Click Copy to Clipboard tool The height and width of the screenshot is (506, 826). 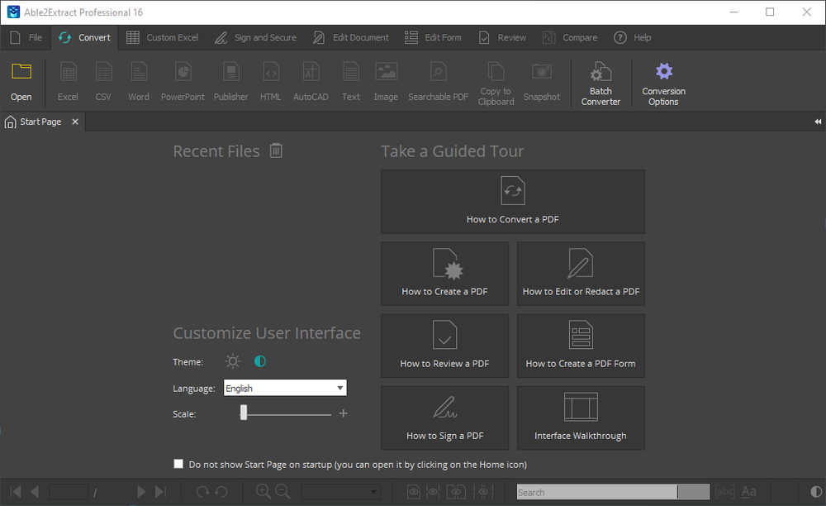click(x=496, y=83)
